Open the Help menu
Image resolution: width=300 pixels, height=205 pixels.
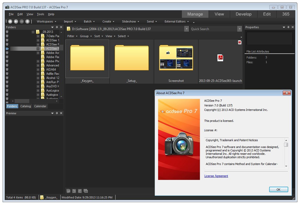point(51,14)
